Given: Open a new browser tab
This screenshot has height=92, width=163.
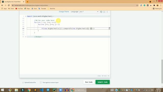Looking at the screenshot, I should pyautogui.click(x=28, y=2).
